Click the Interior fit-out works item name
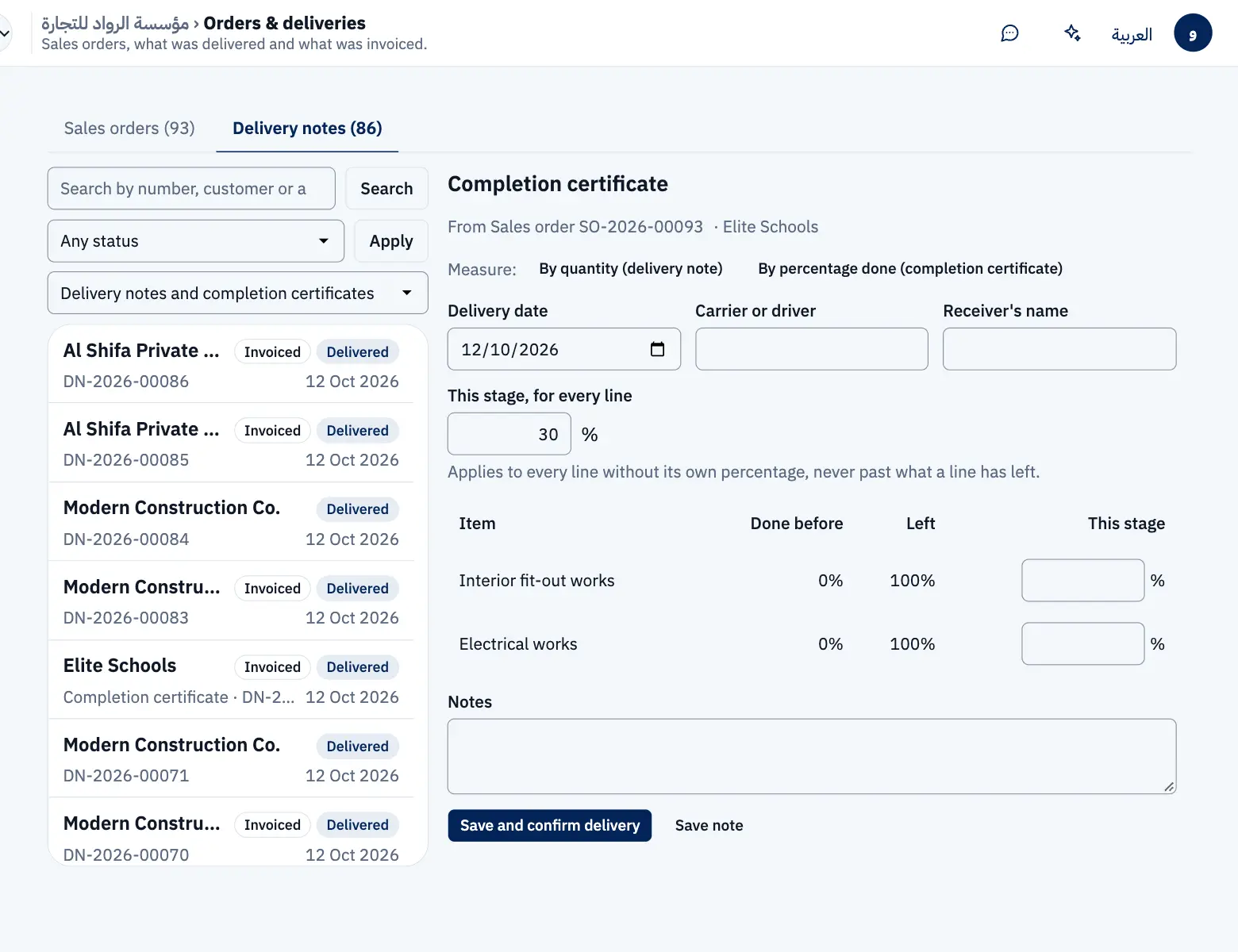1238x952 pixels. pos(537,581)
